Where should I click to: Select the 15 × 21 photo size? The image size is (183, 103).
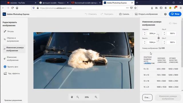coord(146,87)
